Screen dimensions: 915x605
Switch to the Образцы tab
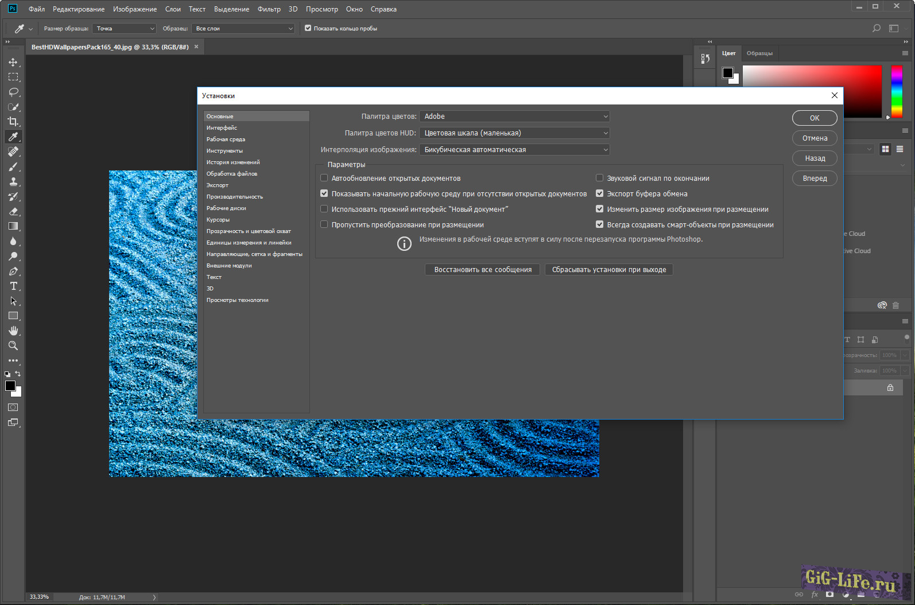(759, 53)
